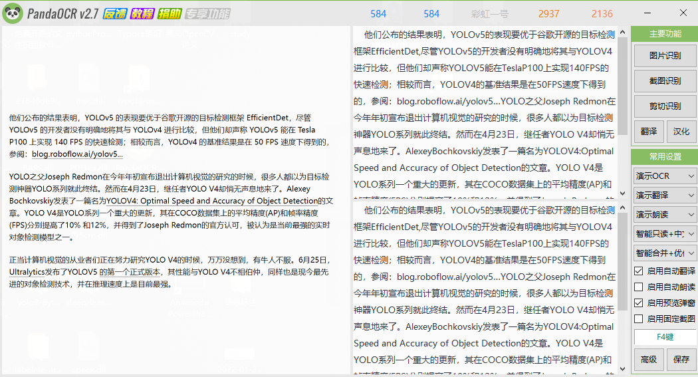Click the second blue 584 counter
698x377 pixels.
pyautogui.click(x=431, y=14)
